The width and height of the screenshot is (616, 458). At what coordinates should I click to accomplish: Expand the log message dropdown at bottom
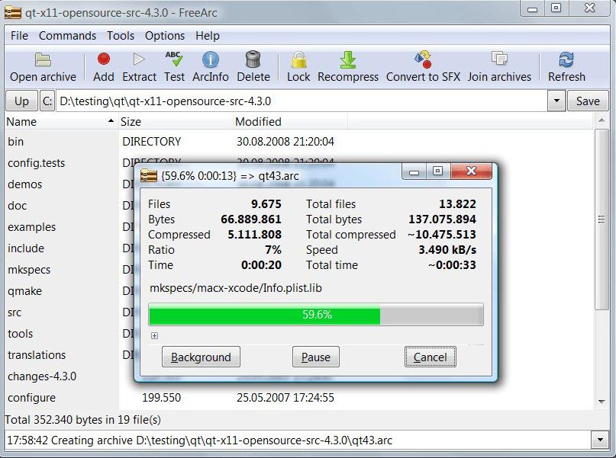(600, 440)
